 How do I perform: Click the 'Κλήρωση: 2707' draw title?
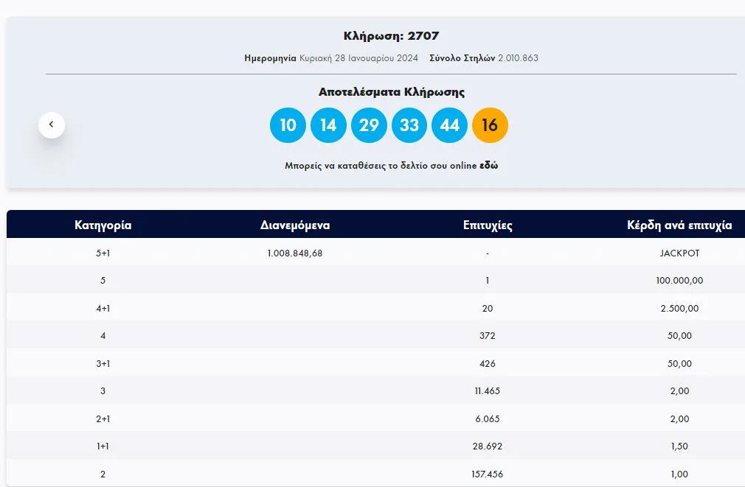[x=391, y=36]
